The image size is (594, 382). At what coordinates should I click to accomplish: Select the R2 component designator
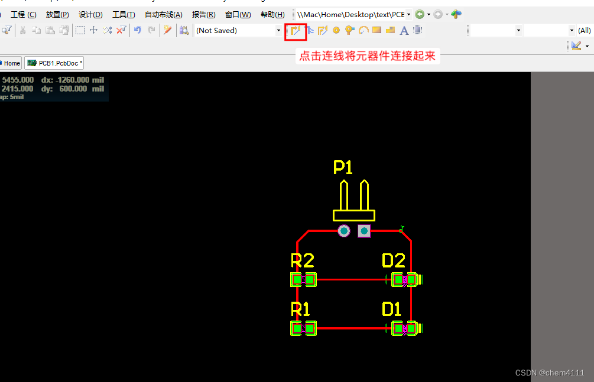coord(302,260)
